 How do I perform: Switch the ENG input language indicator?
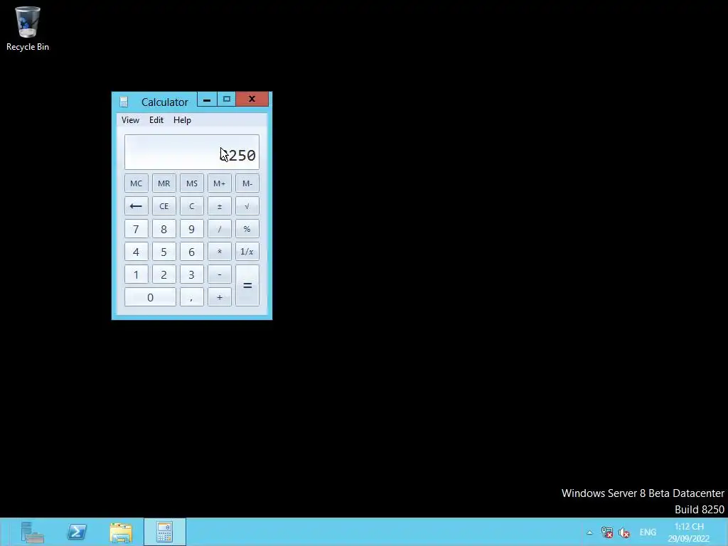tap(648, 532)
